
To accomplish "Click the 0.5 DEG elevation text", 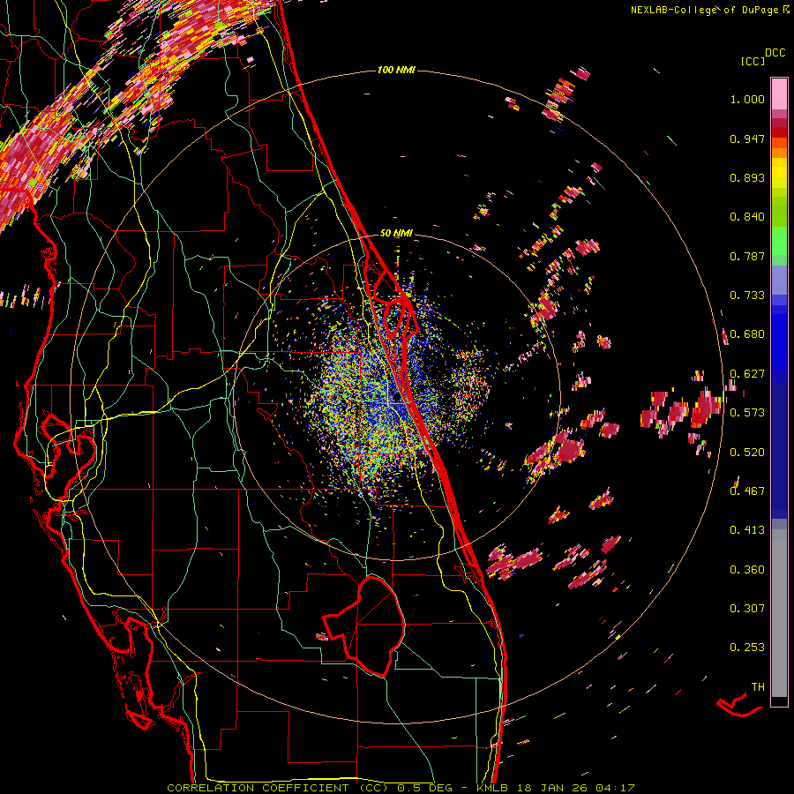I will (425, 788).
